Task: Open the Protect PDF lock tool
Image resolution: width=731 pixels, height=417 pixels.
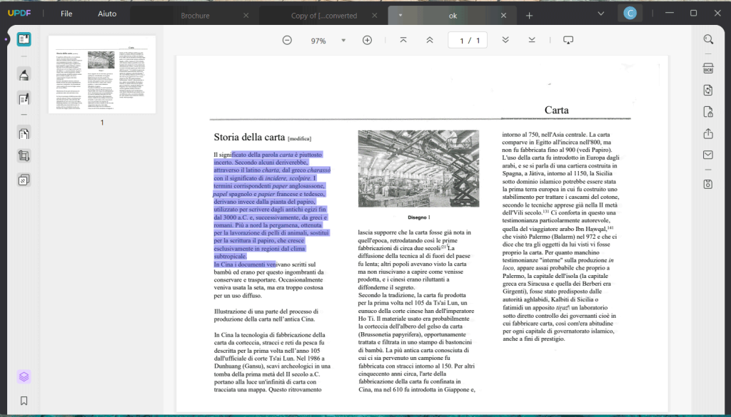Action: [x=708, y=112]
